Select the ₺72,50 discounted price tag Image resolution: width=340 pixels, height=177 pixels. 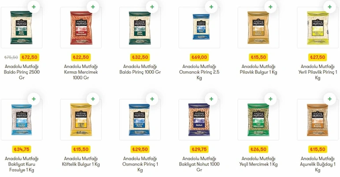coord(30,57)
